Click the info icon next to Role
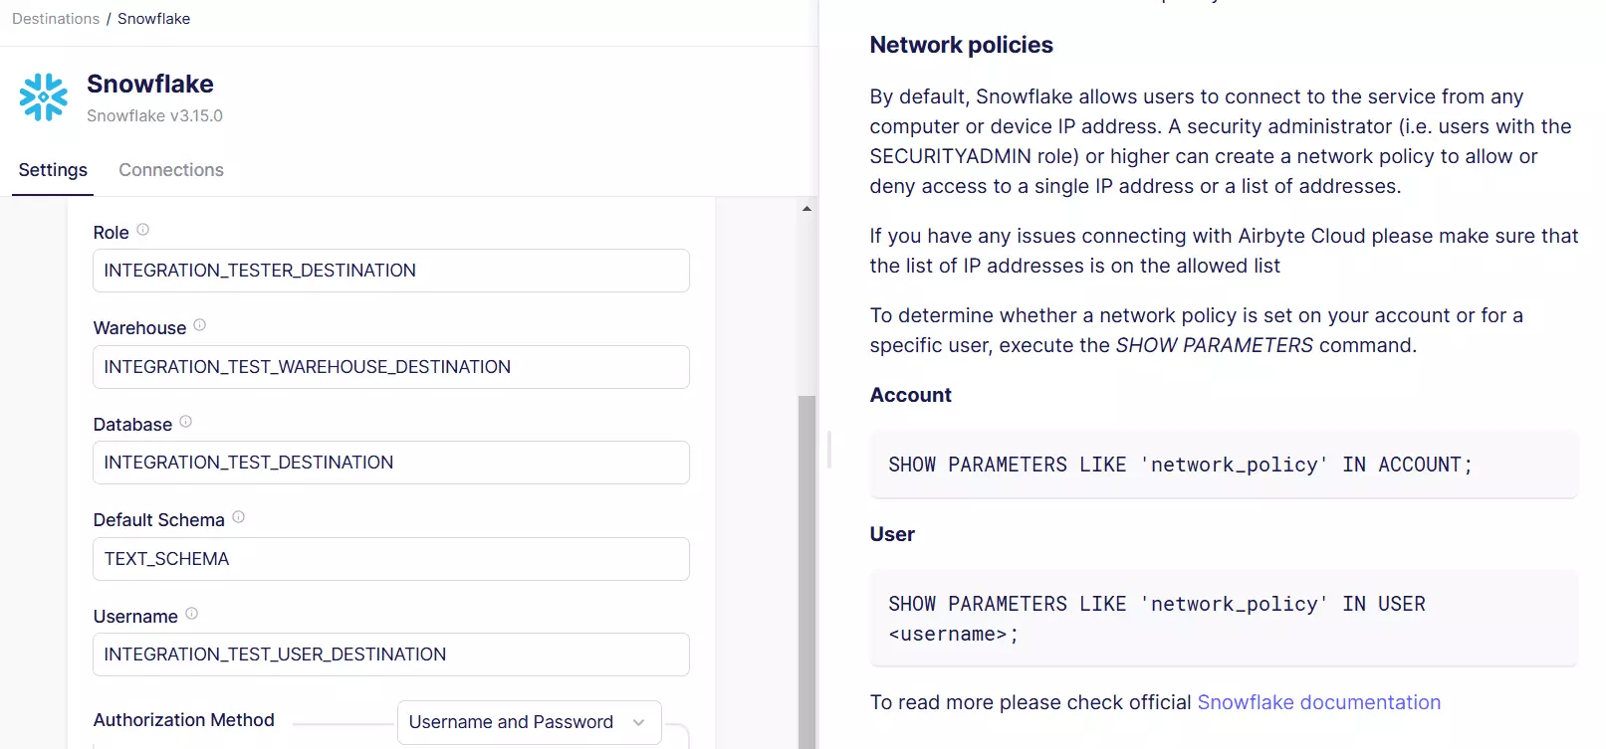The height and width of the screenshot is (749, 1606). (143, 230)
